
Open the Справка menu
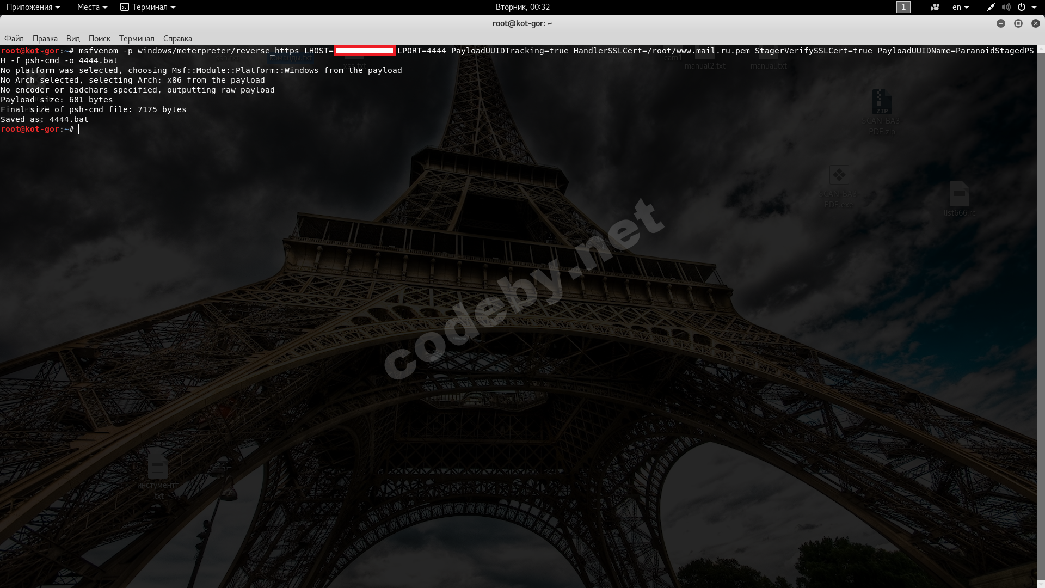177,39
